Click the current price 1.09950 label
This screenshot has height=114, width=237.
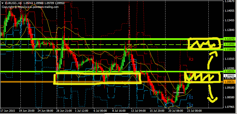click(x=230, y=76)
